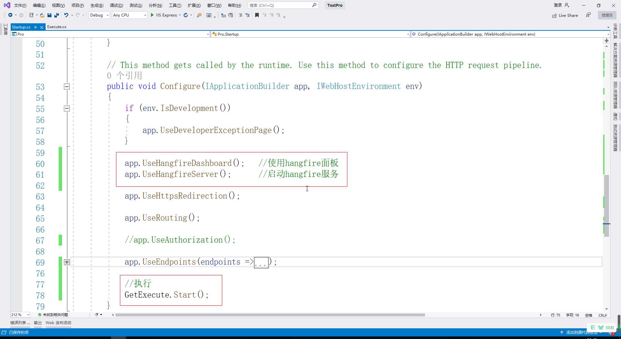Click the Save floppy disk icon
The width and height of the screenshot is (621, 339).
(49, 15)
